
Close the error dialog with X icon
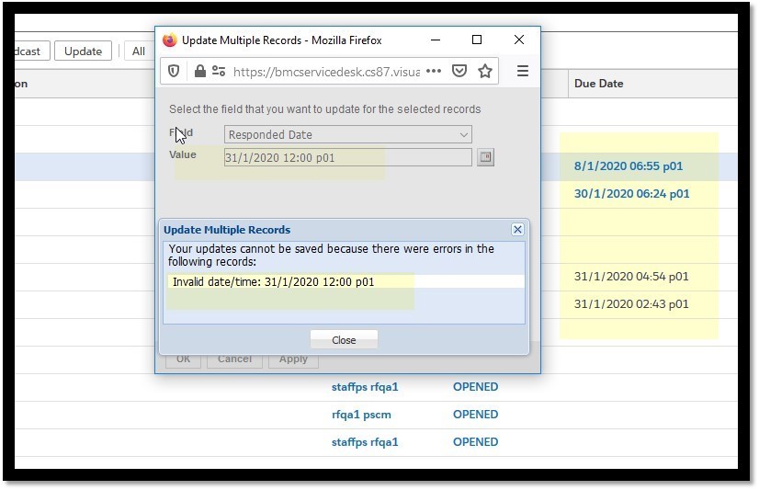pos(517,230)
